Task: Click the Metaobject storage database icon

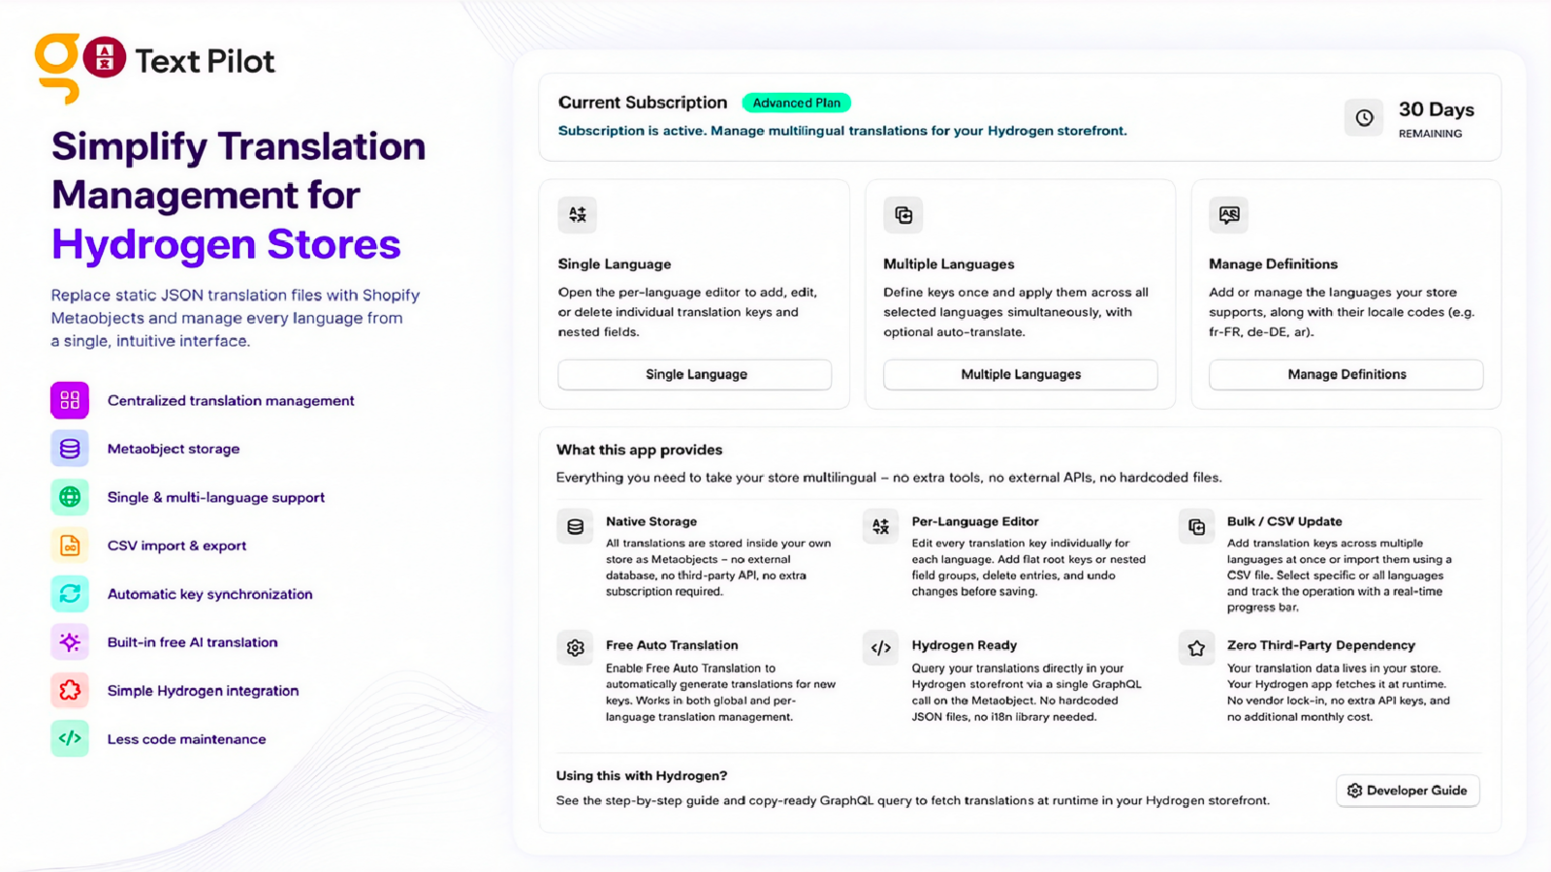Action: click(x=70, y=449)
